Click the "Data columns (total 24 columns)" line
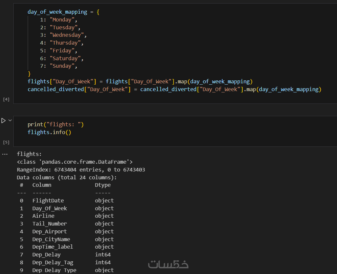Viewport: 337px width, 274px height. click(x=67, y=177)
